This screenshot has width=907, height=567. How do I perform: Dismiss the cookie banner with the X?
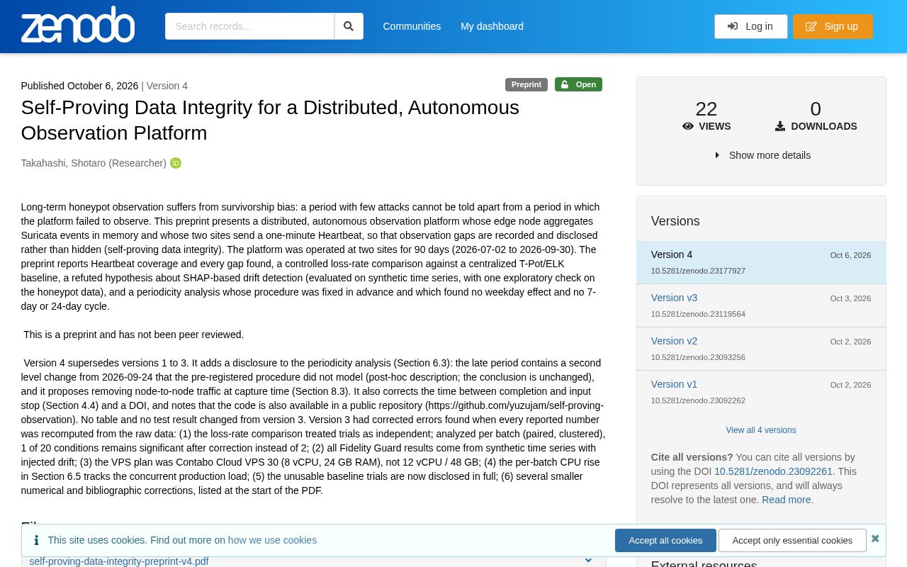[875, 539]
